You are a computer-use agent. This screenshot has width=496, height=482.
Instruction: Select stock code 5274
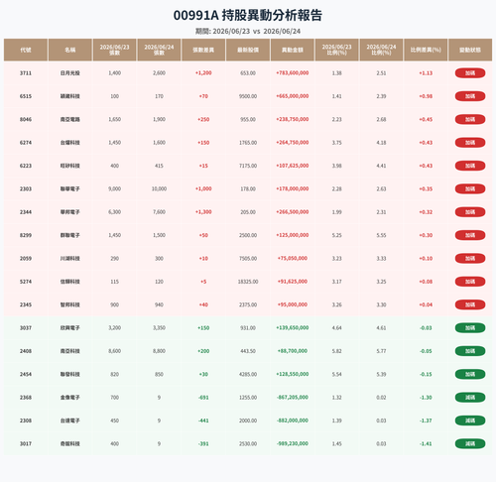click(x=26, y=282)
